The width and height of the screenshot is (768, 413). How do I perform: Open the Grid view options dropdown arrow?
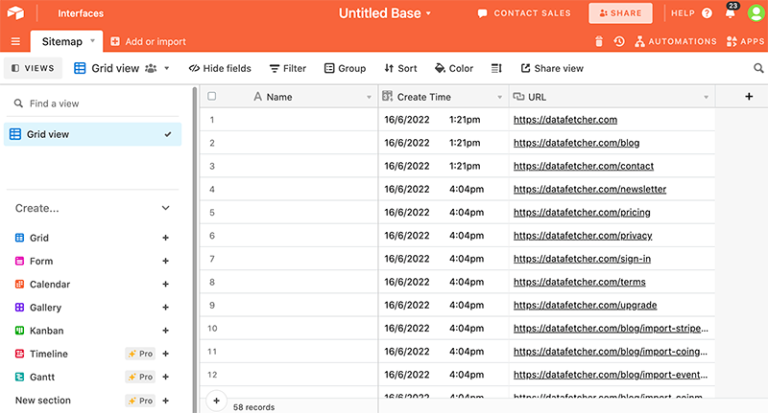click(166, 68)
